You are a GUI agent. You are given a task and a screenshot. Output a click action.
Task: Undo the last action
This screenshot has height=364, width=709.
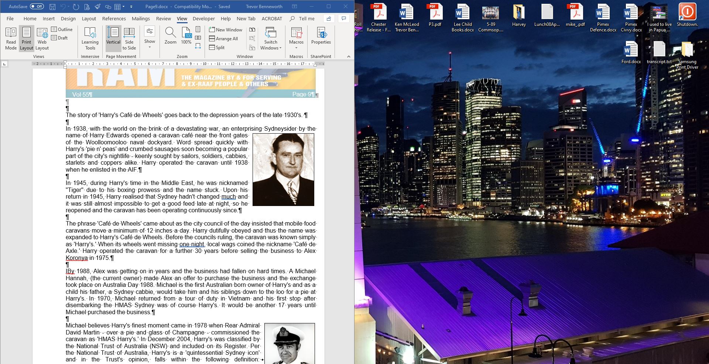pos(63,7)
